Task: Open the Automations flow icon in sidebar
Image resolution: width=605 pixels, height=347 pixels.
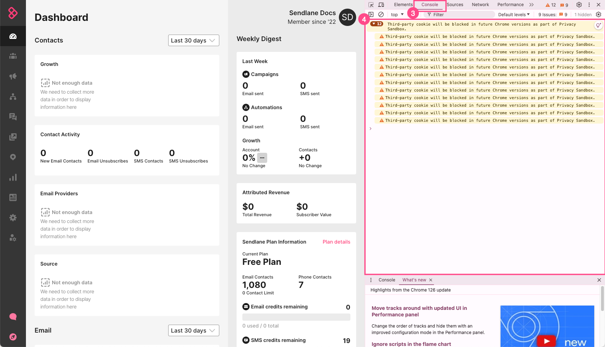Action: point(13,97)
